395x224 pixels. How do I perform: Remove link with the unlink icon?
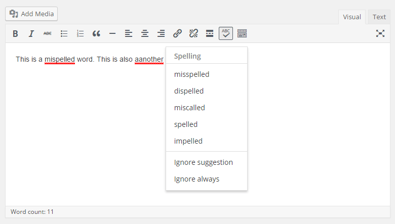click(x=193, y=33)
